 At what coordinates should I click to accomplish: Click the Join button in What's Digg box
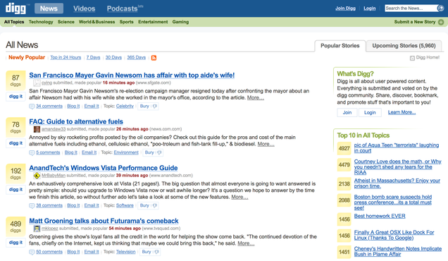(347, 112)
